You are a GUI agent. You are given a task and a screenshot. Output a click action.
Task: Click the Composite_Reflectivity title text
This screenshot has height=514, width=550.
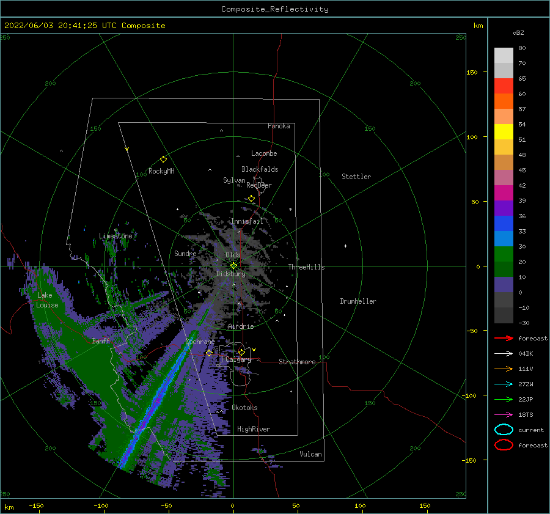[x=275, y=9]
